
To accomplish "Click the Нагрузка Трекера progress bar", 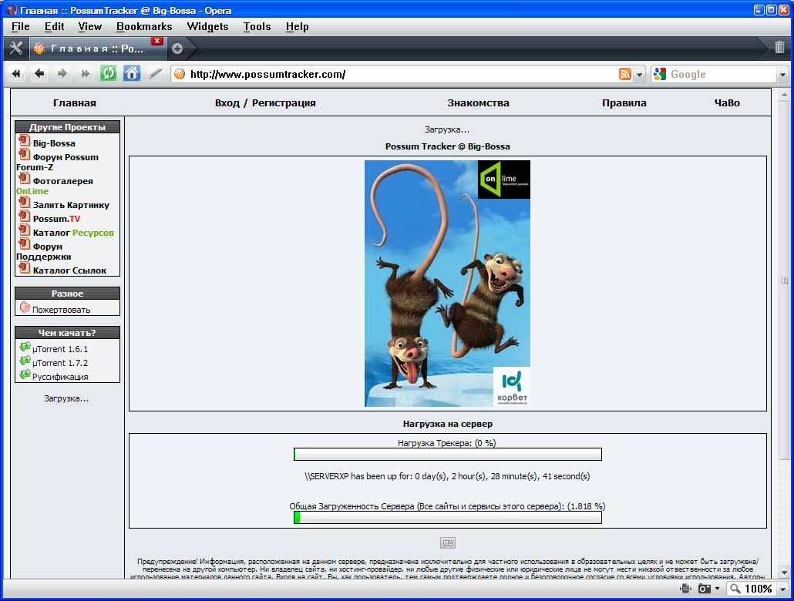I will click(x=448, y=454).
